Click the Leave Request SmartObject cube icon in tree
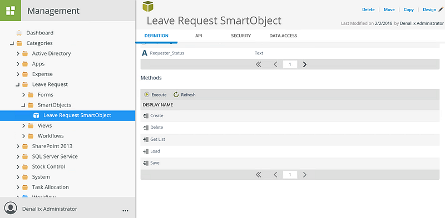Image resolution: width=445 pixels, height=218 pixels. 36,115
